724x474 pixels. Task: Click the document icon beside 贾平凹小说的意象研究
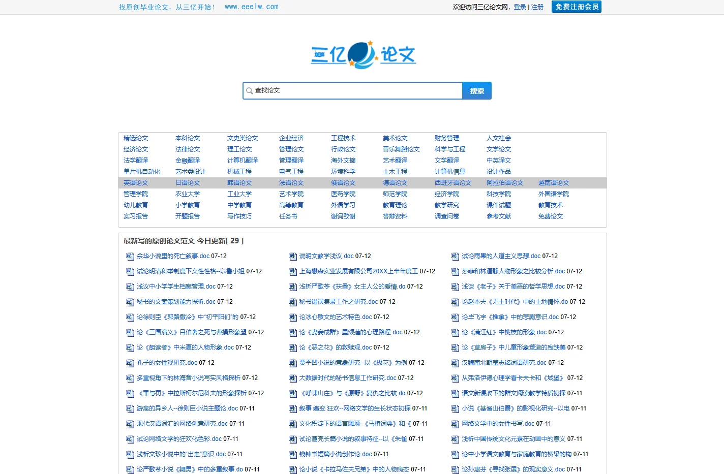(x=292, y=363)
